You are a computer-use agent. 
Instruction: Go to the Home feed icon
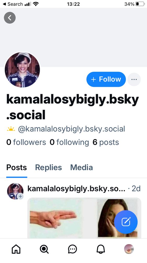tap(16, 249)
